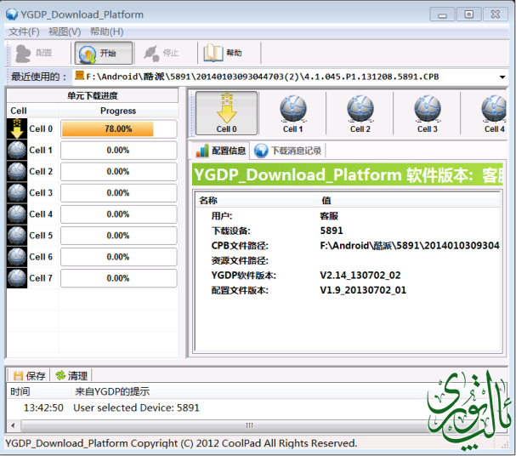The image size is (516, 456).
Task: Expand the recently used CPB path dropdown
Action: click(x=502, y=77)
